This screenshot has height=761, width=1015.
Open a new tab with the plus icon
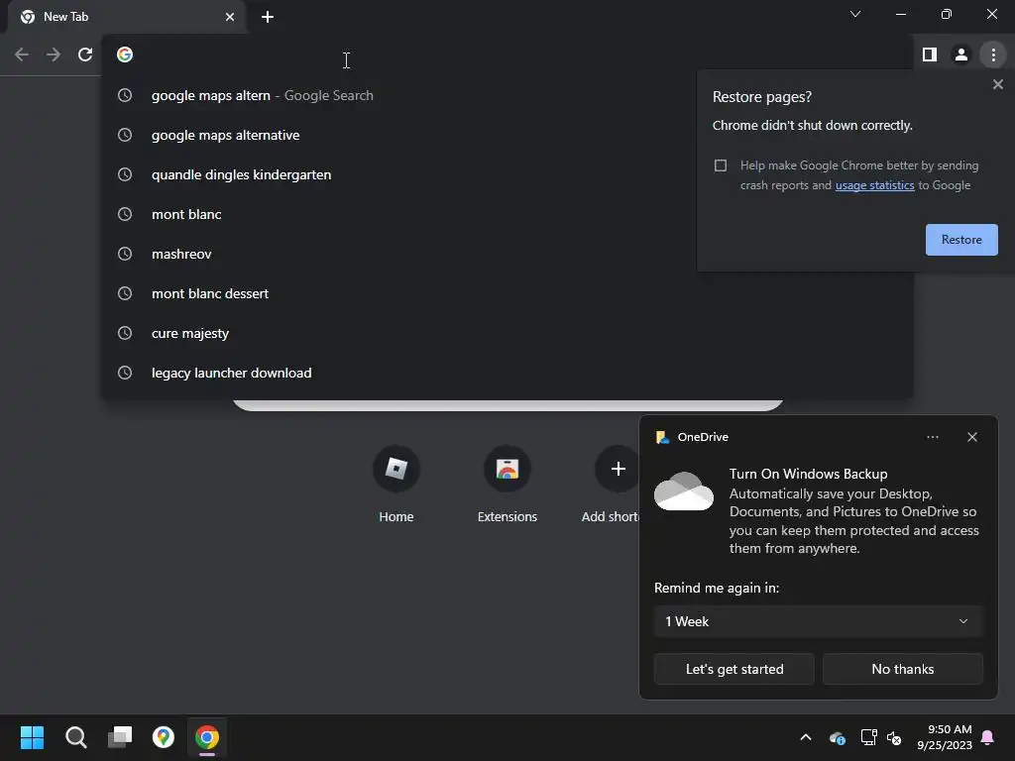[268, 17]
